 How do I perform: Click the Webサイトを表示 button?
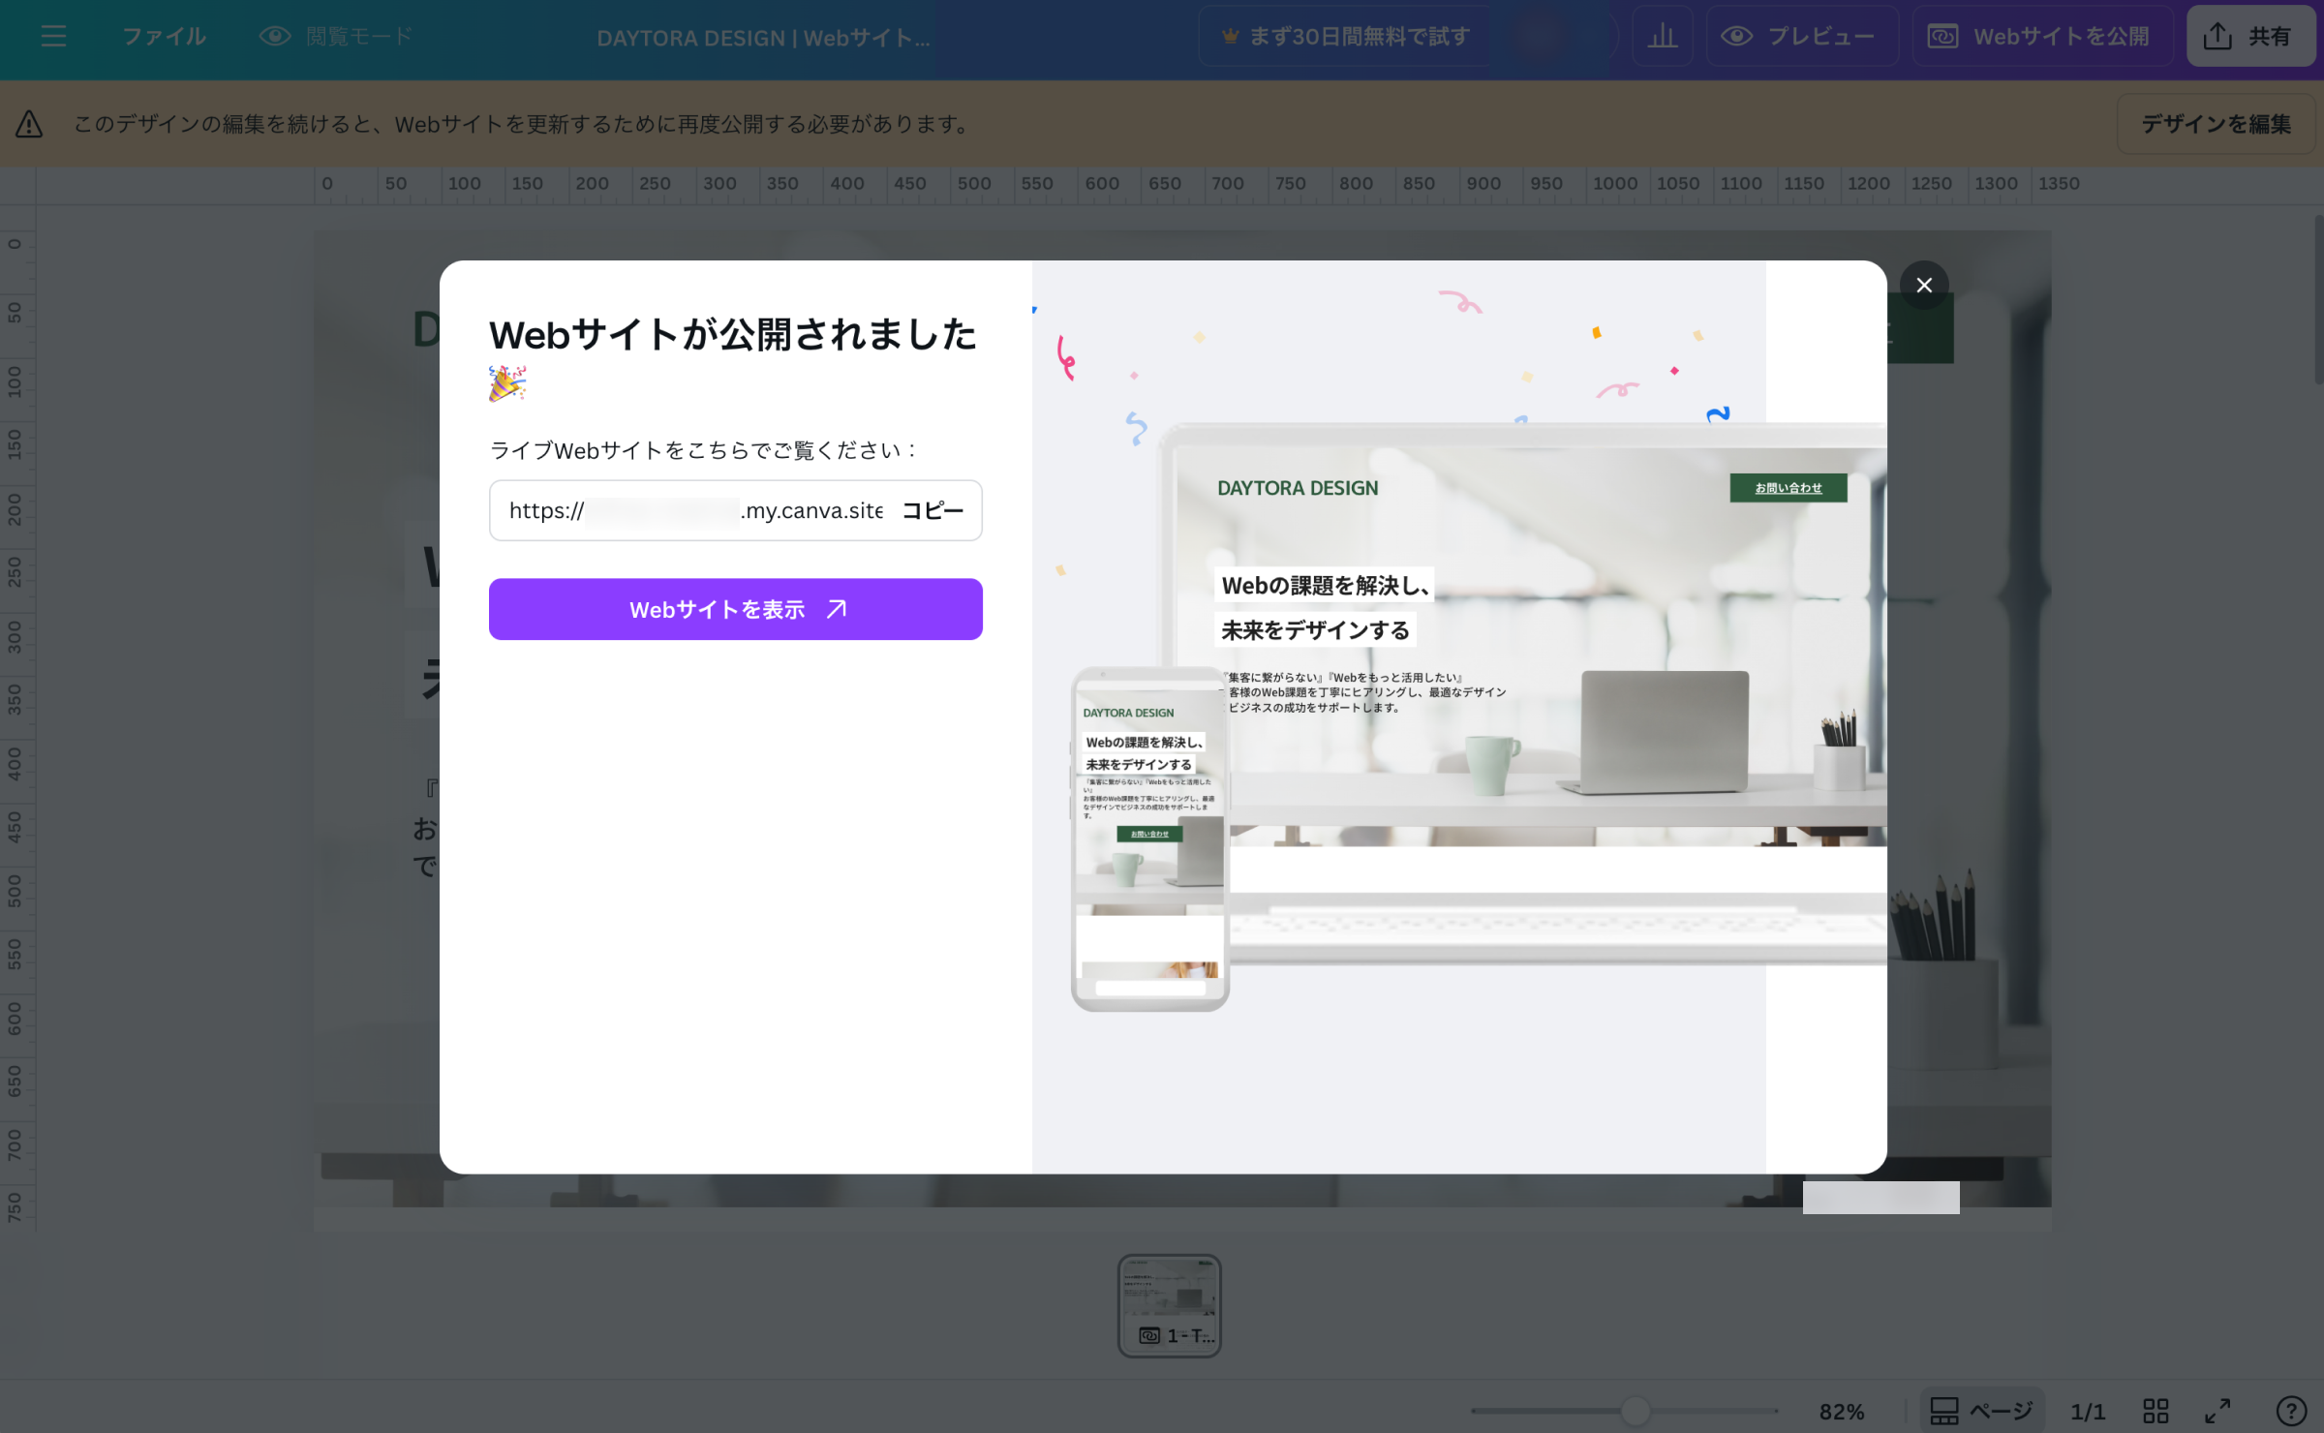(x=736, y=609)
